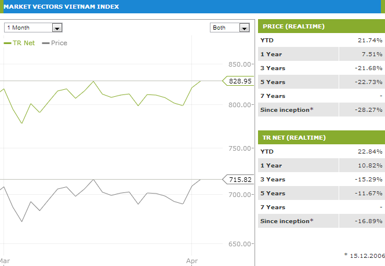Toggle the Price legend entry
This screenshot has width=385, height=266.
click(x=55, y=43)
